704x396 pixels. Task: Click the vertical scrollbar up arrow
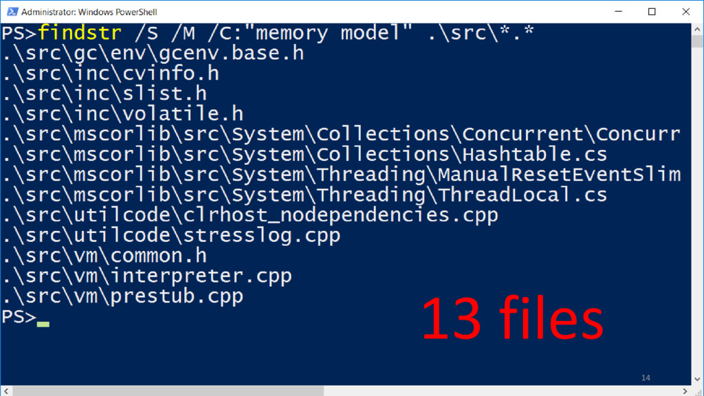pos(697,29)
